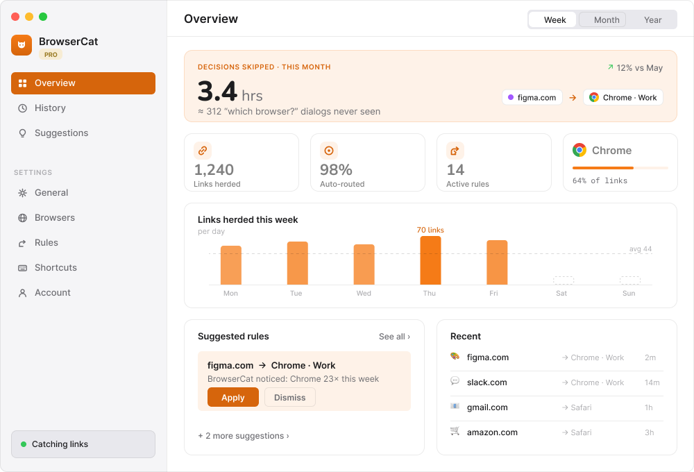Screen dimensions: 694x472
Task: Click the share icon on Active rules card
Action: point(455,151)
